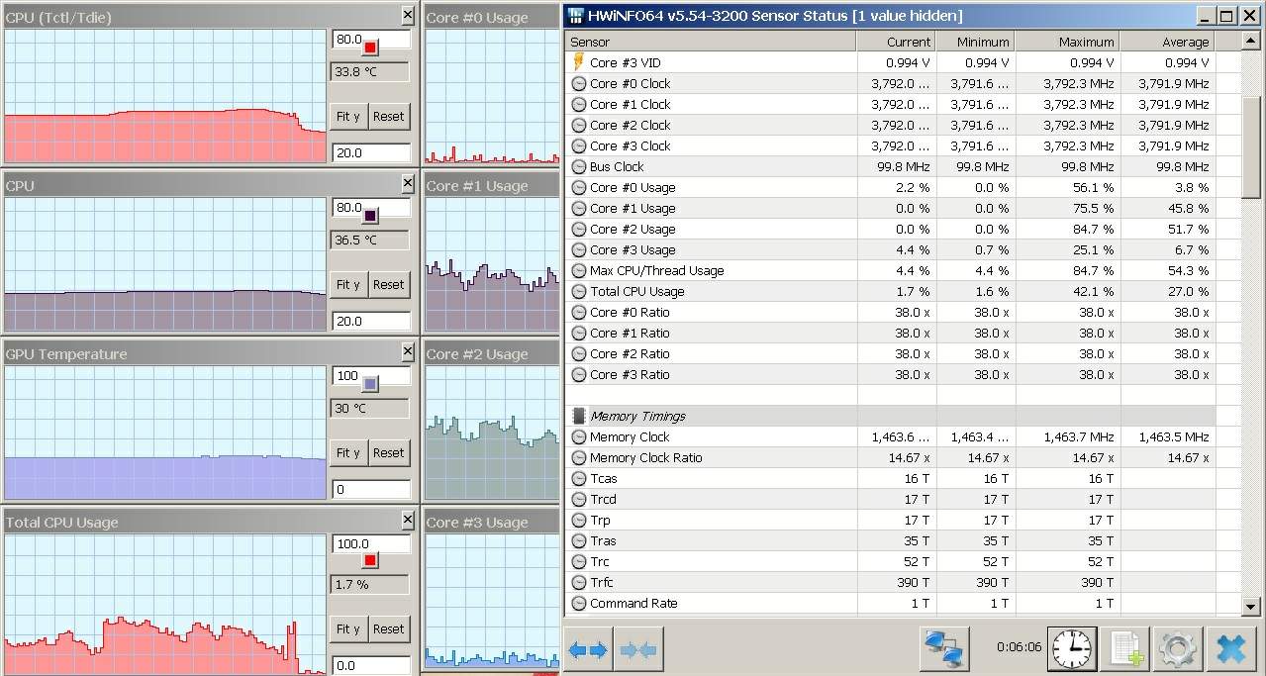This screenshot has width=1266, height=676.
Task: Pick the red color swatch for CPU (Tctl/Tdie)
Action: 370,47
